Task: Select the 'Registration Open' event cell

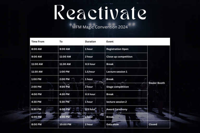Action: [126, 49]
